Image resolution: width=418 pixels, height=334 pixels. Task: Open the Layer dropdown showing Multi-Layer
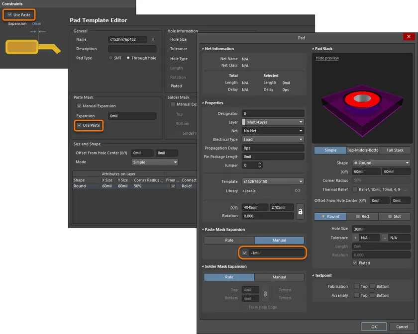coord(273,122)
